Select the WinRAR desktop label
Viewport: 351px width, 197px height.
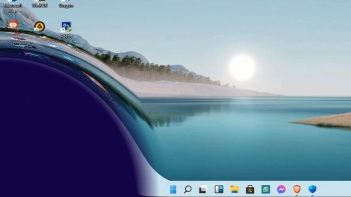(39, 5)
